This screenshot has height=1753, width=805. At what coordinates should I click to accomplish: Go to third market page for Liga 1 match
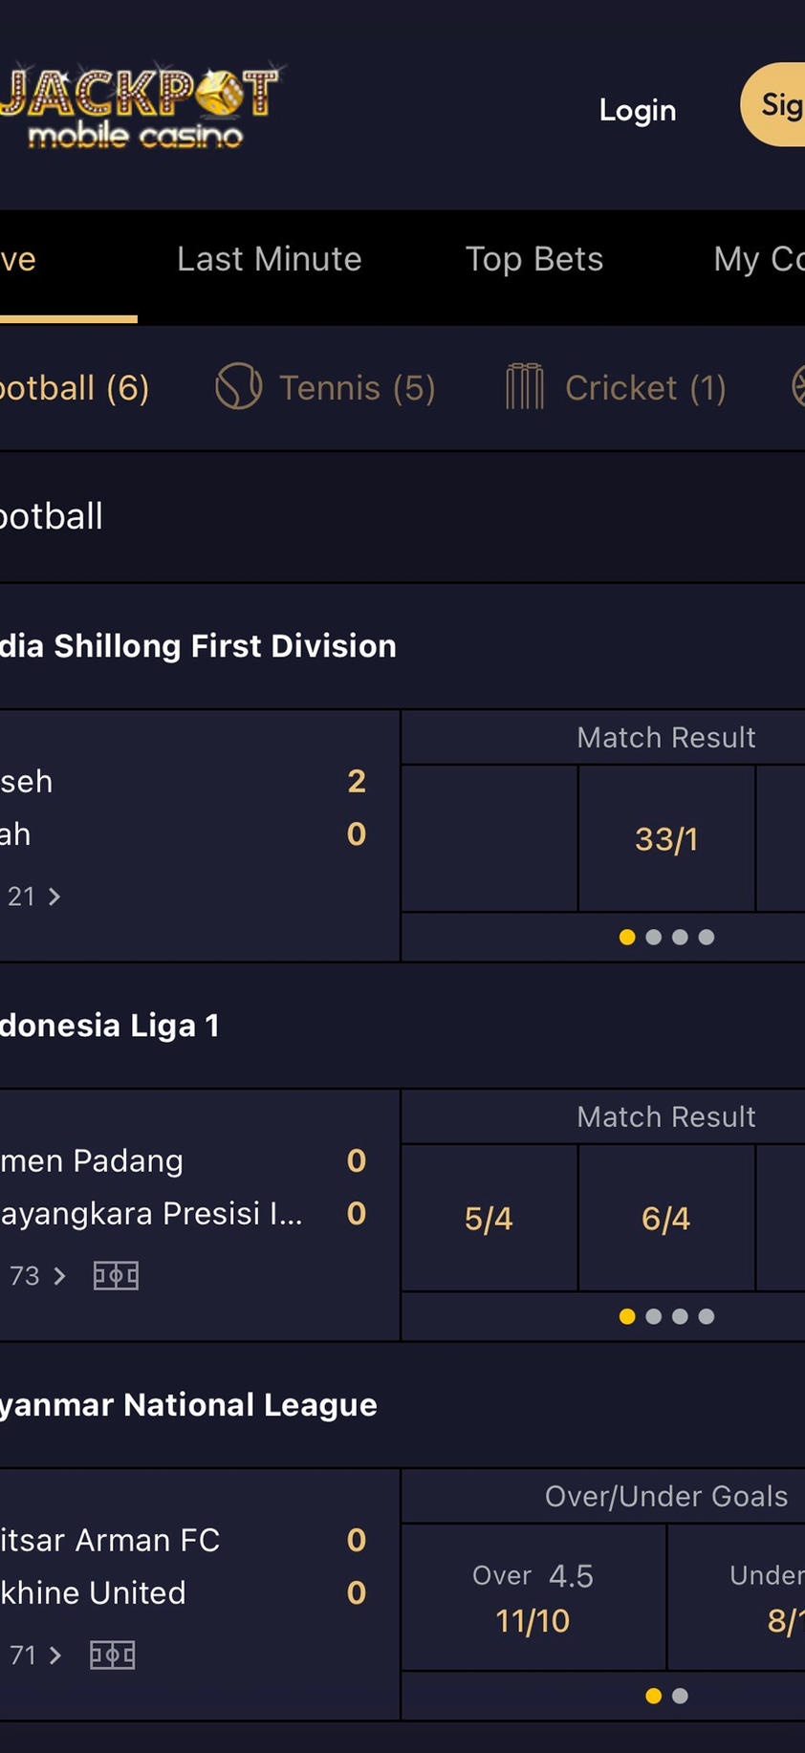tap(680, 1317)
